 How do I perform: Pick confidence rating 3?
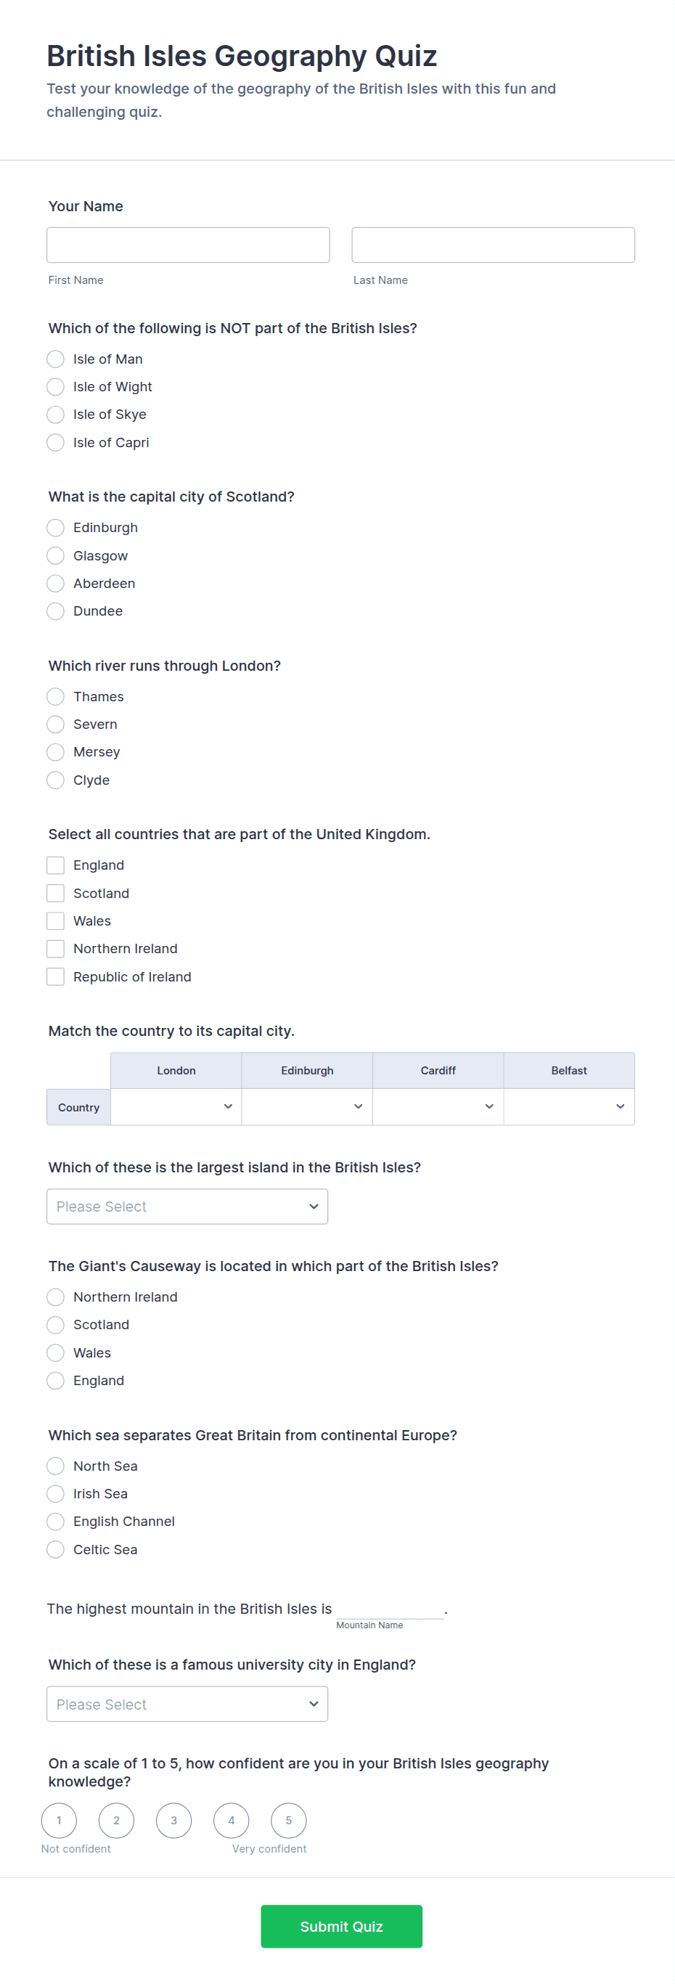click(174, 1821)
